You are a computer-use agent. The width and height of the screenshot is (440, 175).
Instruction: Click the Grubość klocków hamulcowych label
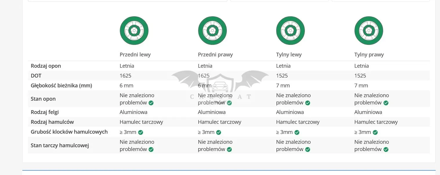[x=69, y=132]
